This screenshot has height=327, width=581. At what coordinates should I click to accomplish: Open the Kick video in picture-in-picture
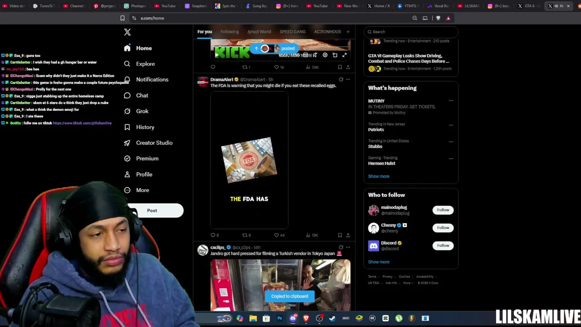(335, 55)
